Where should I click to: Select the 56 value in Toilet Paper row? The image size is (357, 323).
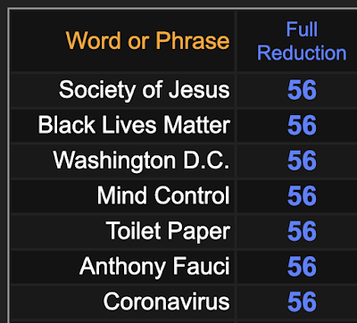(302, 231)
